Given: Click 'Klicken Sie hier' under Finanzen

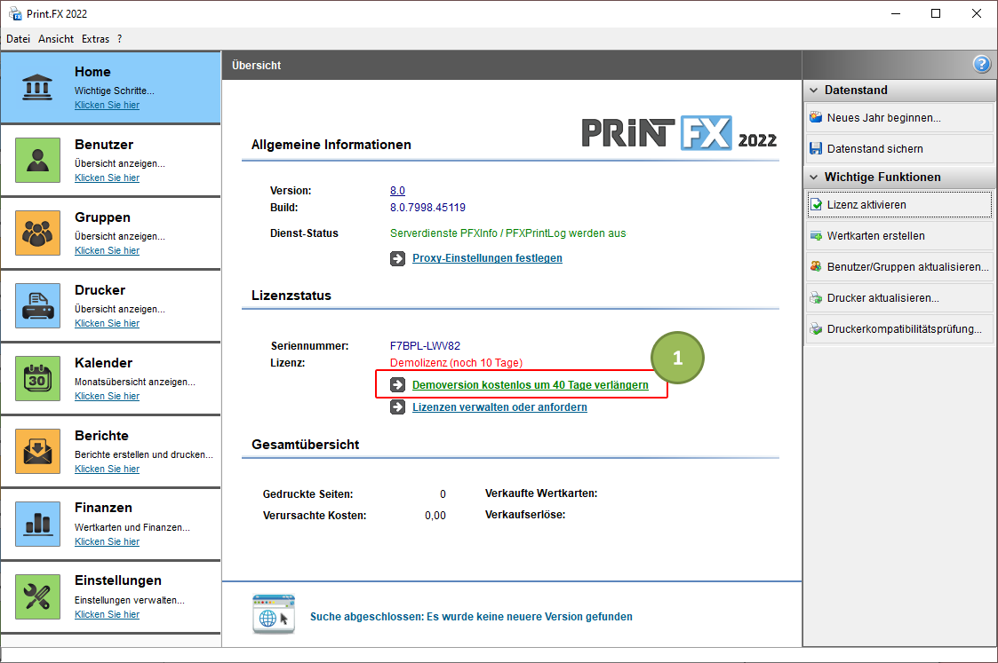Looking at the screenshot, I should 107,542.
